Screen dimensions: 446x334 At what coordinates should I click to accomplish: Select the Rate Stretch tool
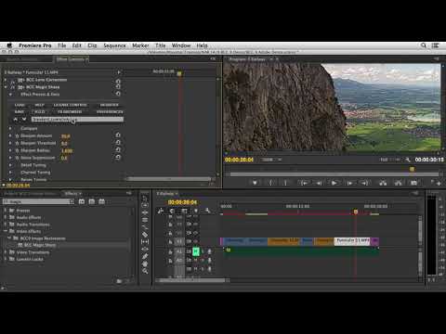(x=145, y=227)
